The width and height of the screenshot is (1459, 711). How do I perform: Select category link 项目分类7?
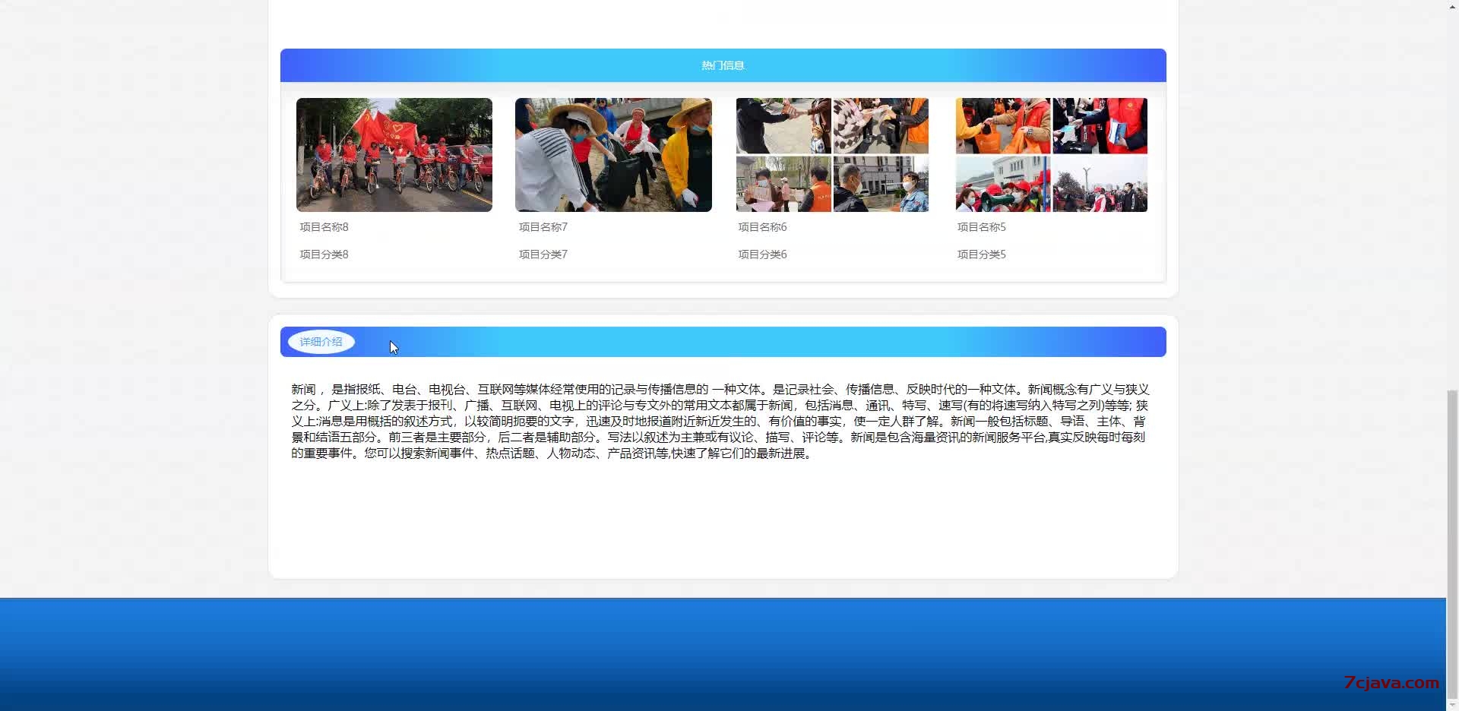[543, 254]
